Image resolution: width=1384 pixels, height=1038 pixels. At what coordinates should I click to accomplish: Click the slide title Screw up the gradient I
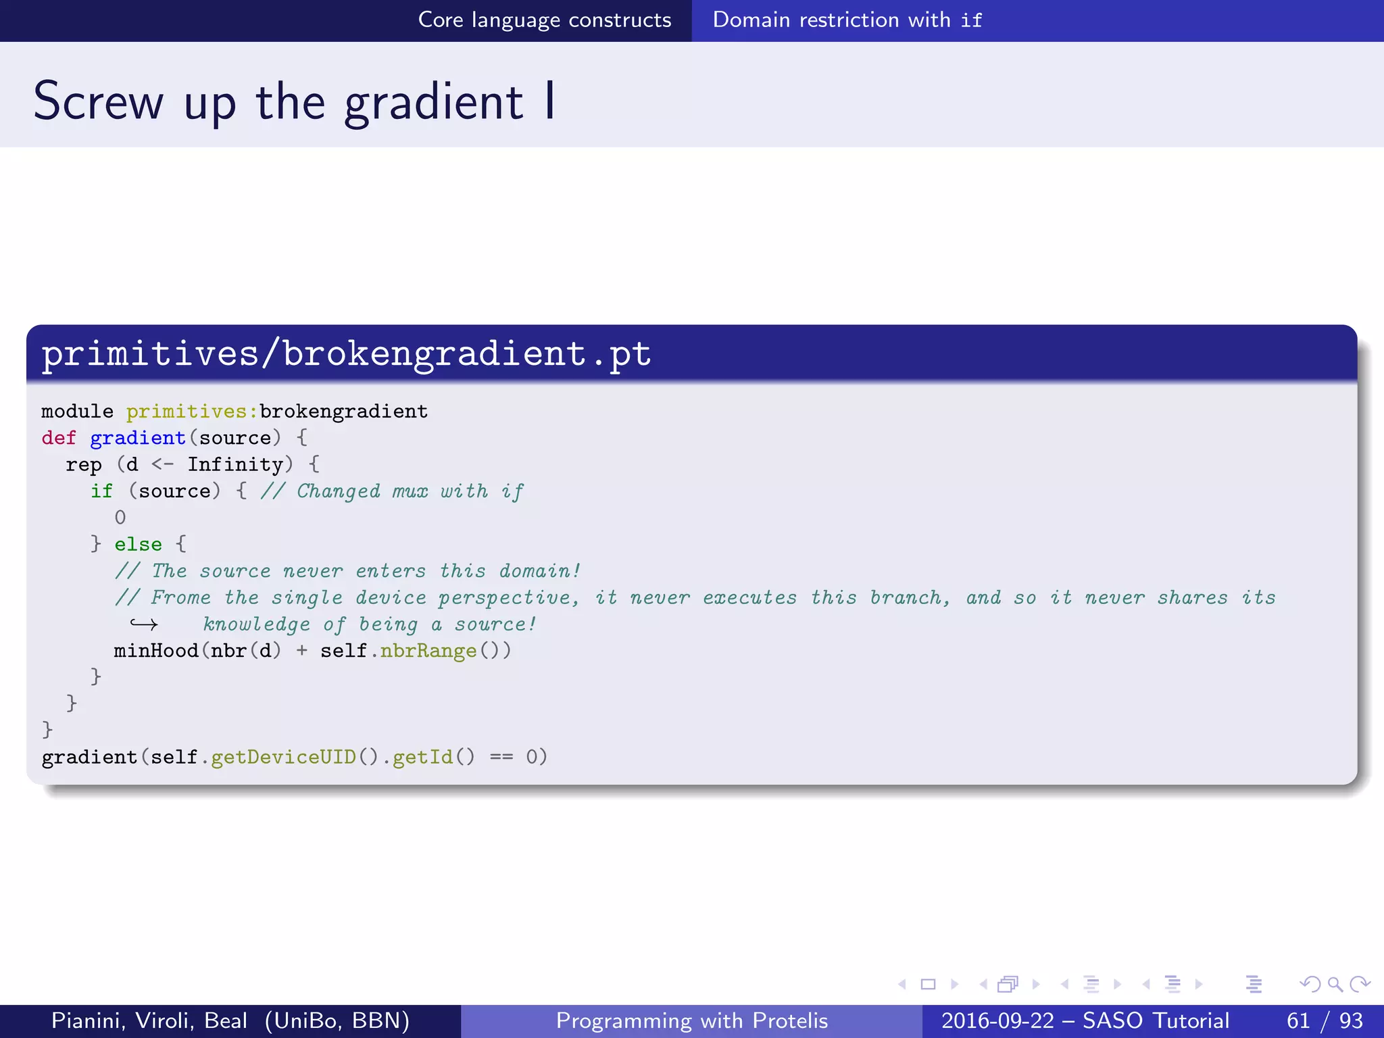click(295, 101)
